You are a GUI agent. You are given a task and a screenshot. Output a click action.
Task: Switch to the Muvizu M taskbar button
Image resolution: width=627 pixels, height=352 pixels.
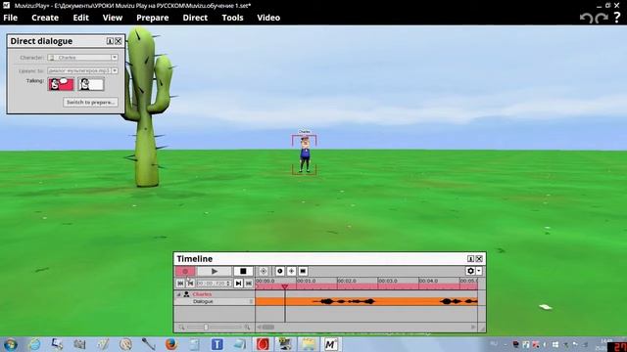(331, 344)
